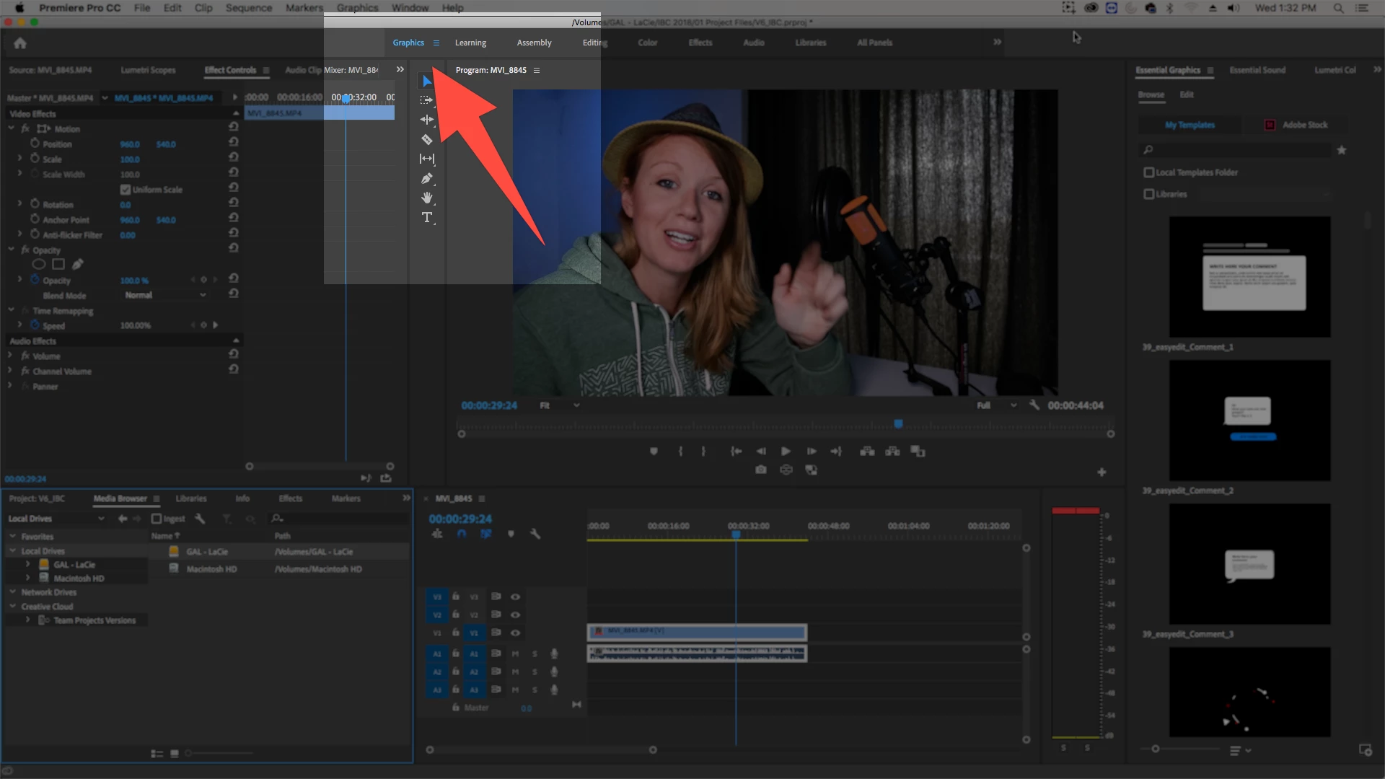Select the Razor tool
Viewport: 1385px width, 779px height.
[426, 139]
